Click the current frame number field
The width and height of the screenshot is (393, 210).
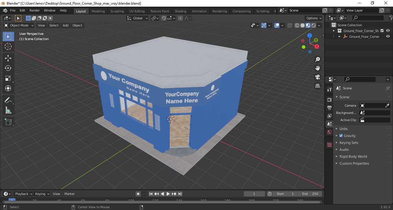(254, 194)
